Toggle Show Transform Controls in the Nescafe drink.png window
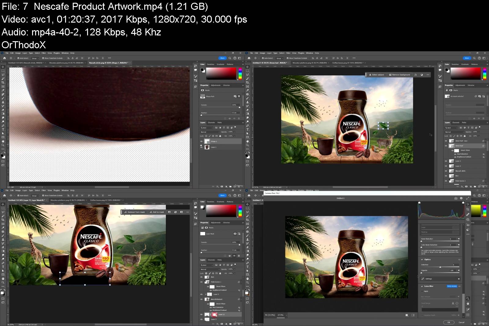This screenshot has height=326, width=489. 43,58
